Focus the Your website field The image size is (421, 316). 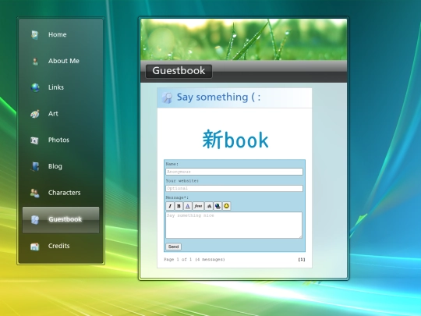(234, 188)
